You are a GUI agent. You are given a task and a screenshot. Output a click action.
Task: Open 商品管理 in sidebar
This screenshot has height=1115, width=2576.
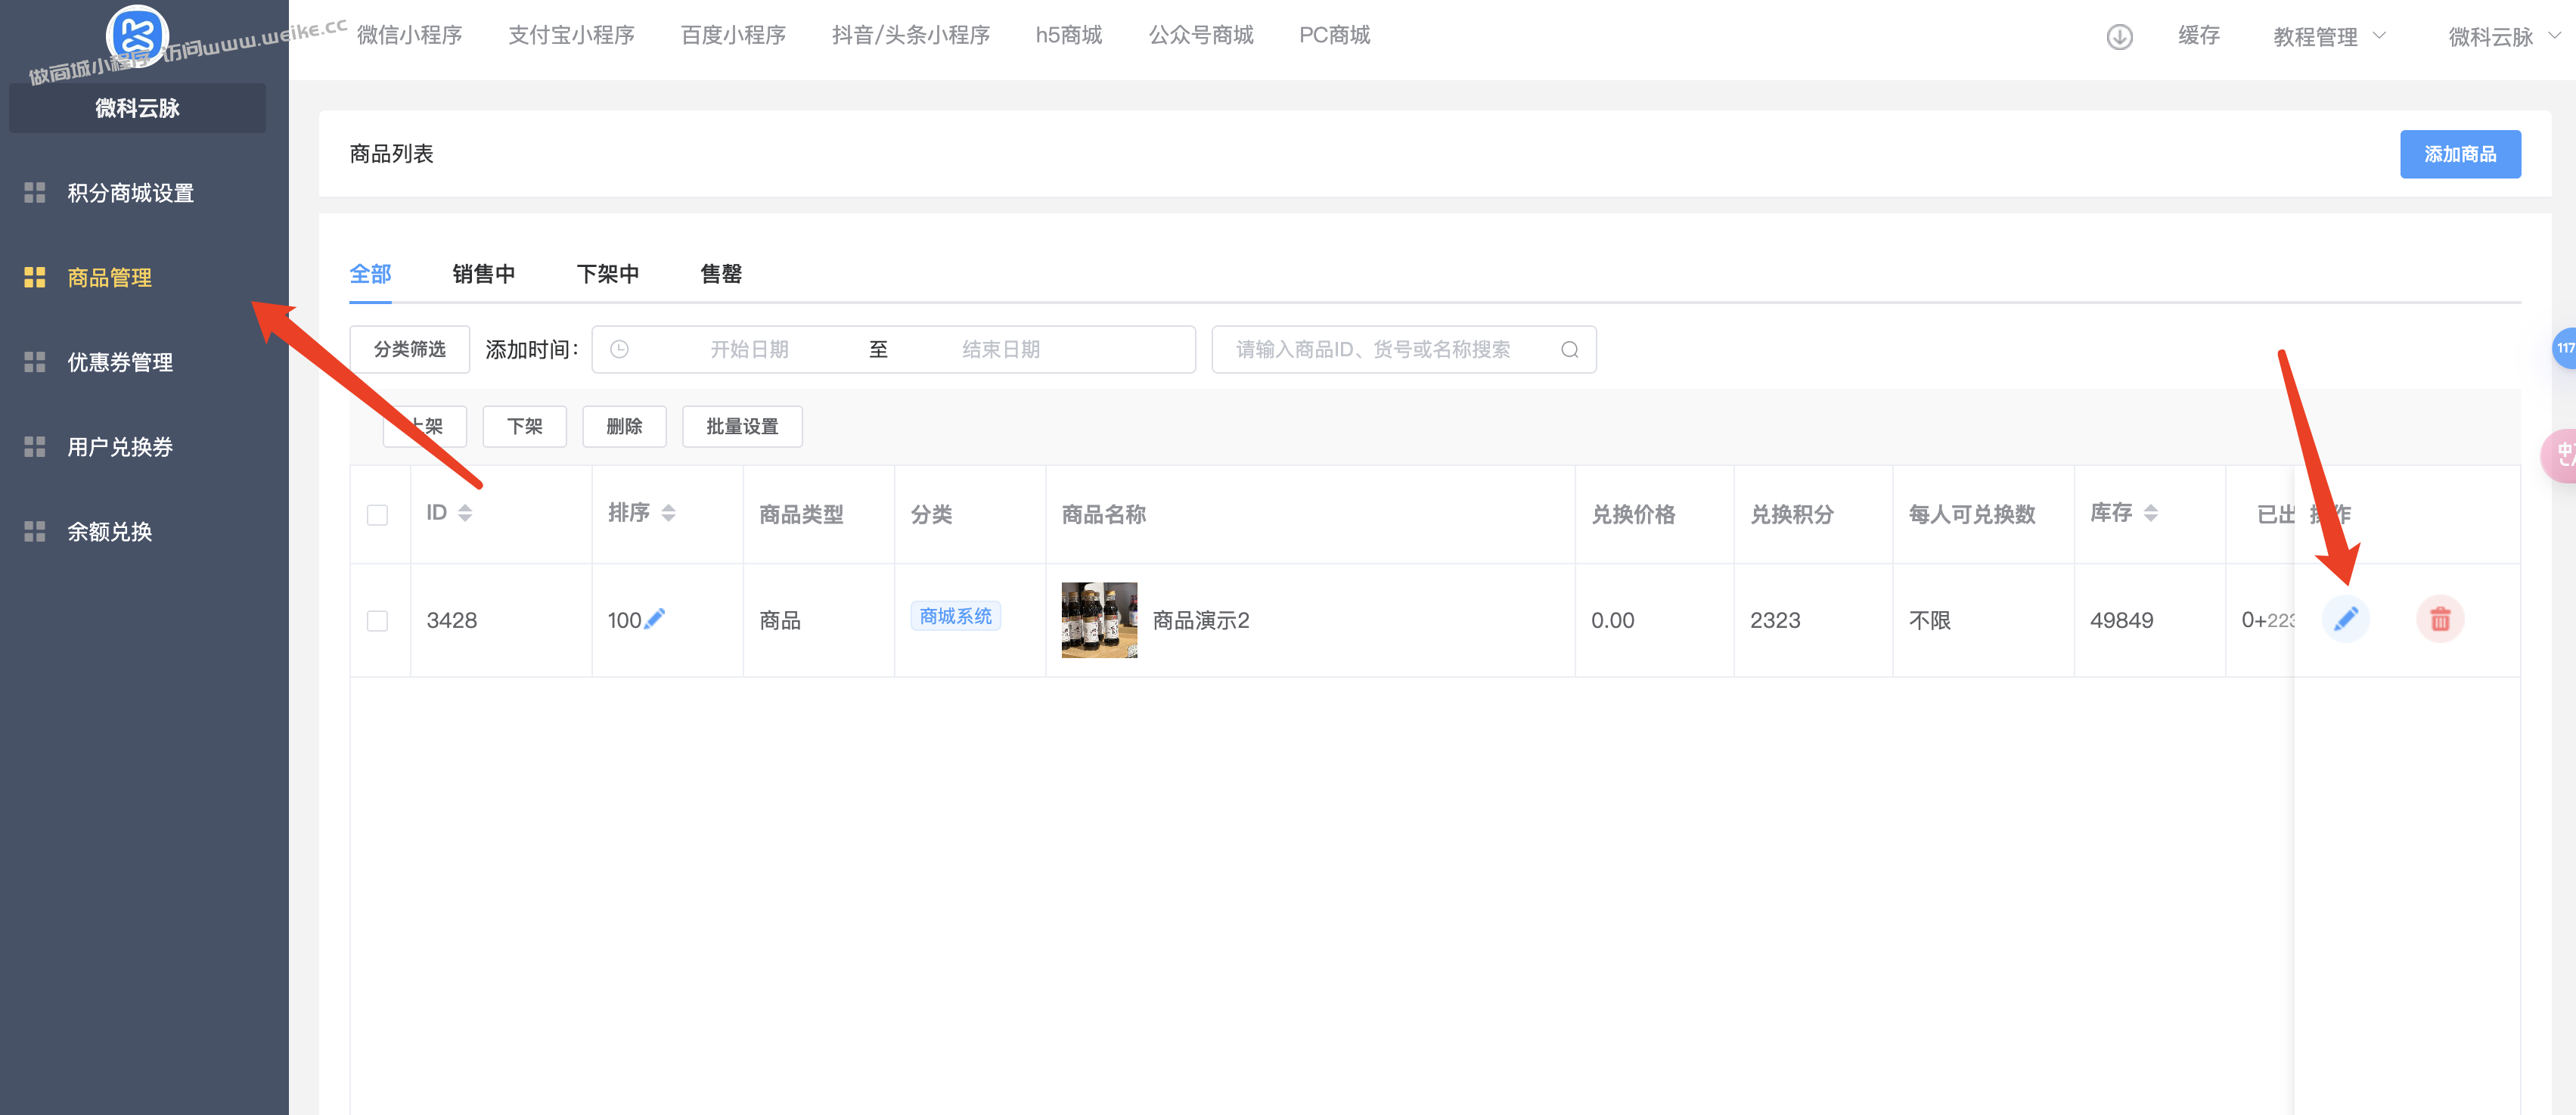point(109,277)
